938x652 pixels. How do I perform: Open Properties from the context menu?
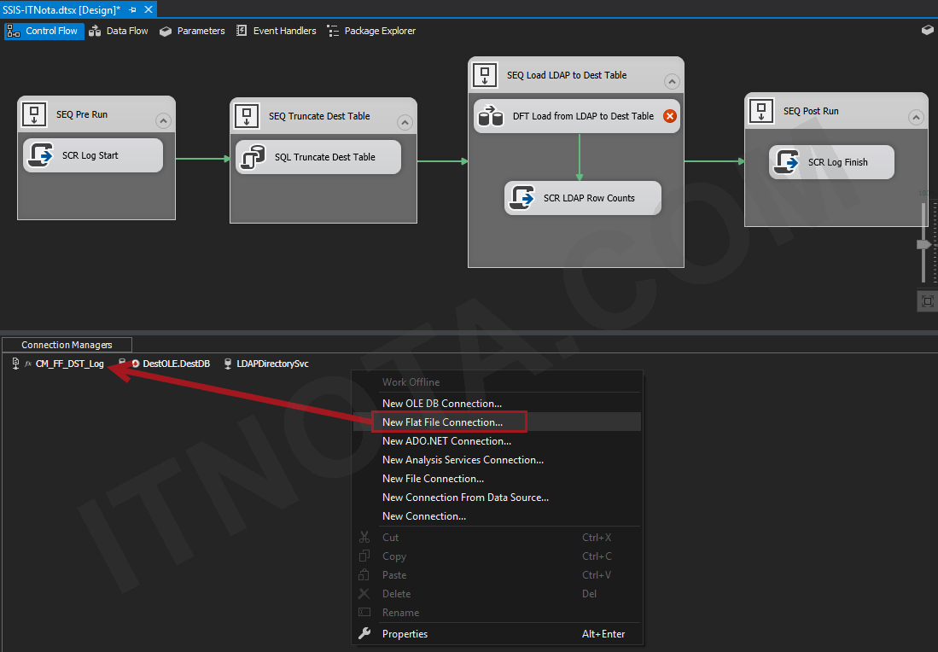pos(405,633)
